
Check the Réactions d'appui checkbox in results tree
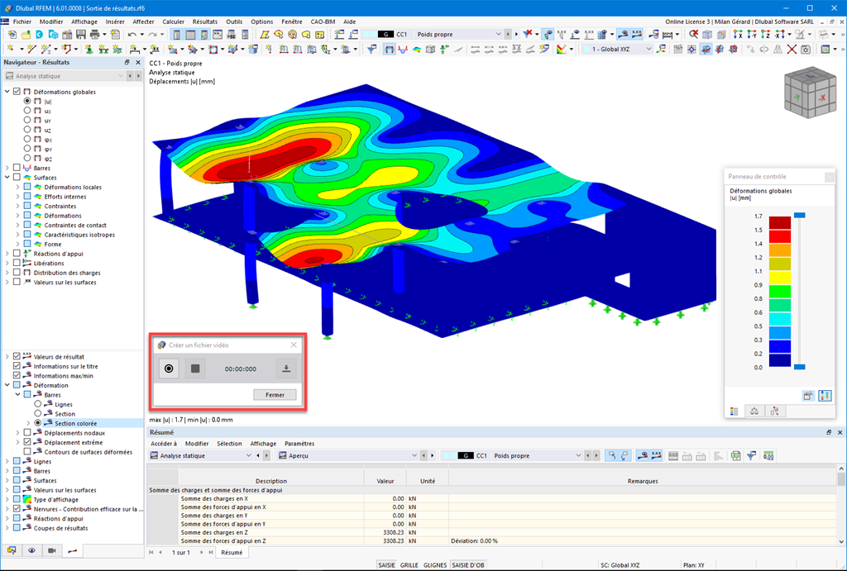pos(17,254)
